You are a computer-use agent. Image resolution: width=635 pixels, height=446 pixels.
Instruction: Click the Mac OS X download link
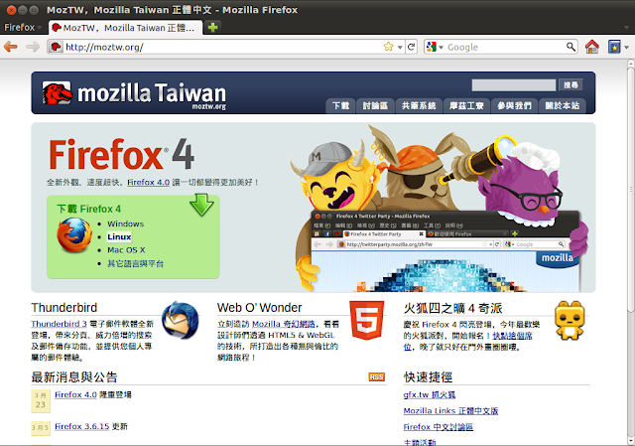pyautogui.click(x=126, y=249)
